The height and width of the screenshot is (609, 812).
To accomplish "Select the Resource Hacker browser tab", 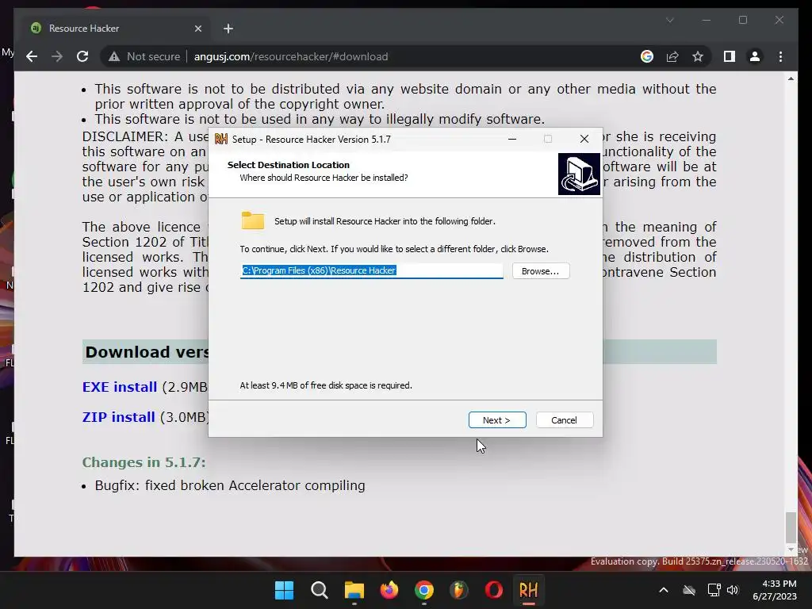I will click(x=116, y=29).
